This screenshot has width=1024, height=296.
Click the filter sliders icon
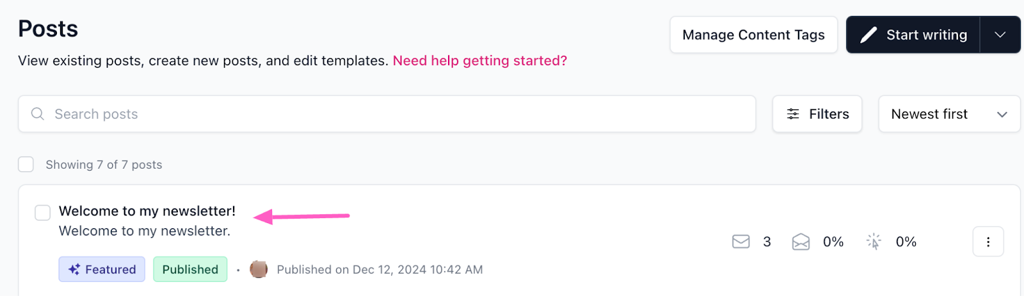pos(793,114)
